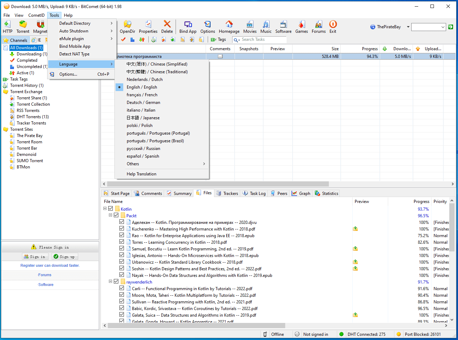Click the Tags toolbar button
Viewport: 458px width, 340px height.
coord(219,39)
